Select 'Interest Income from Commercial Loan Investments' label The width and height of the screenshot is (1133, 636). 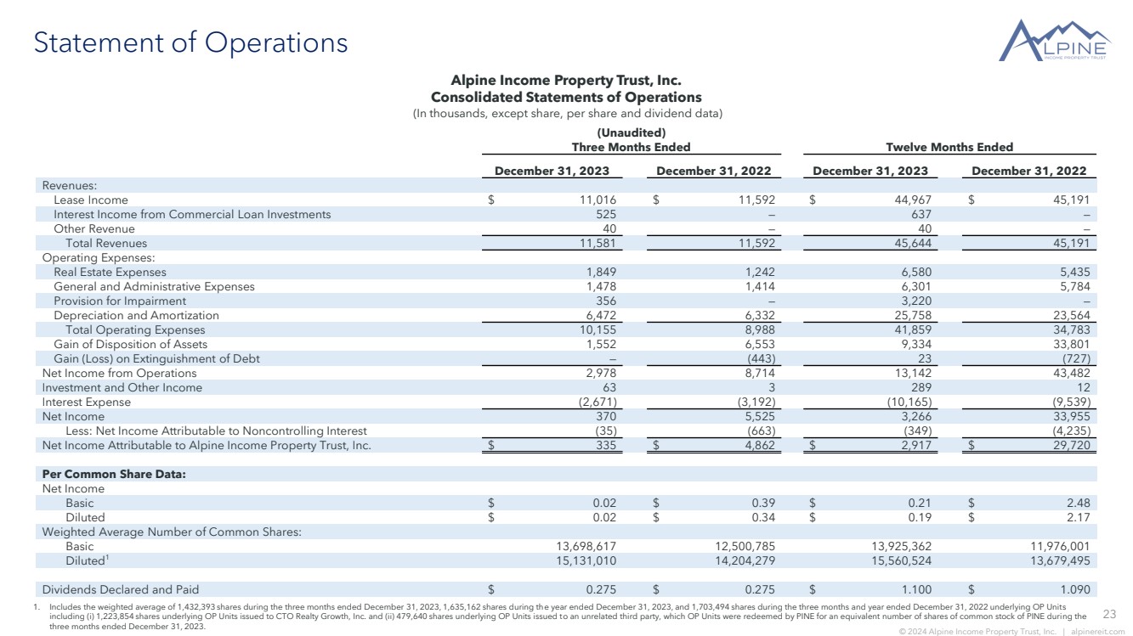(x=192, y=214)
